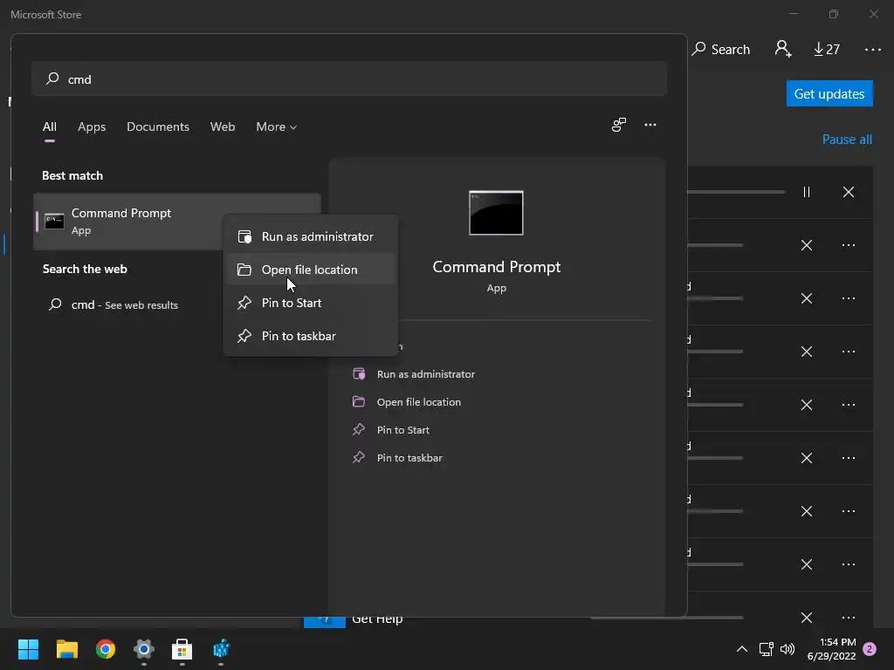Click Run as administrator shield icon in menu
894x670 pixels.
(x=244, y=236)
